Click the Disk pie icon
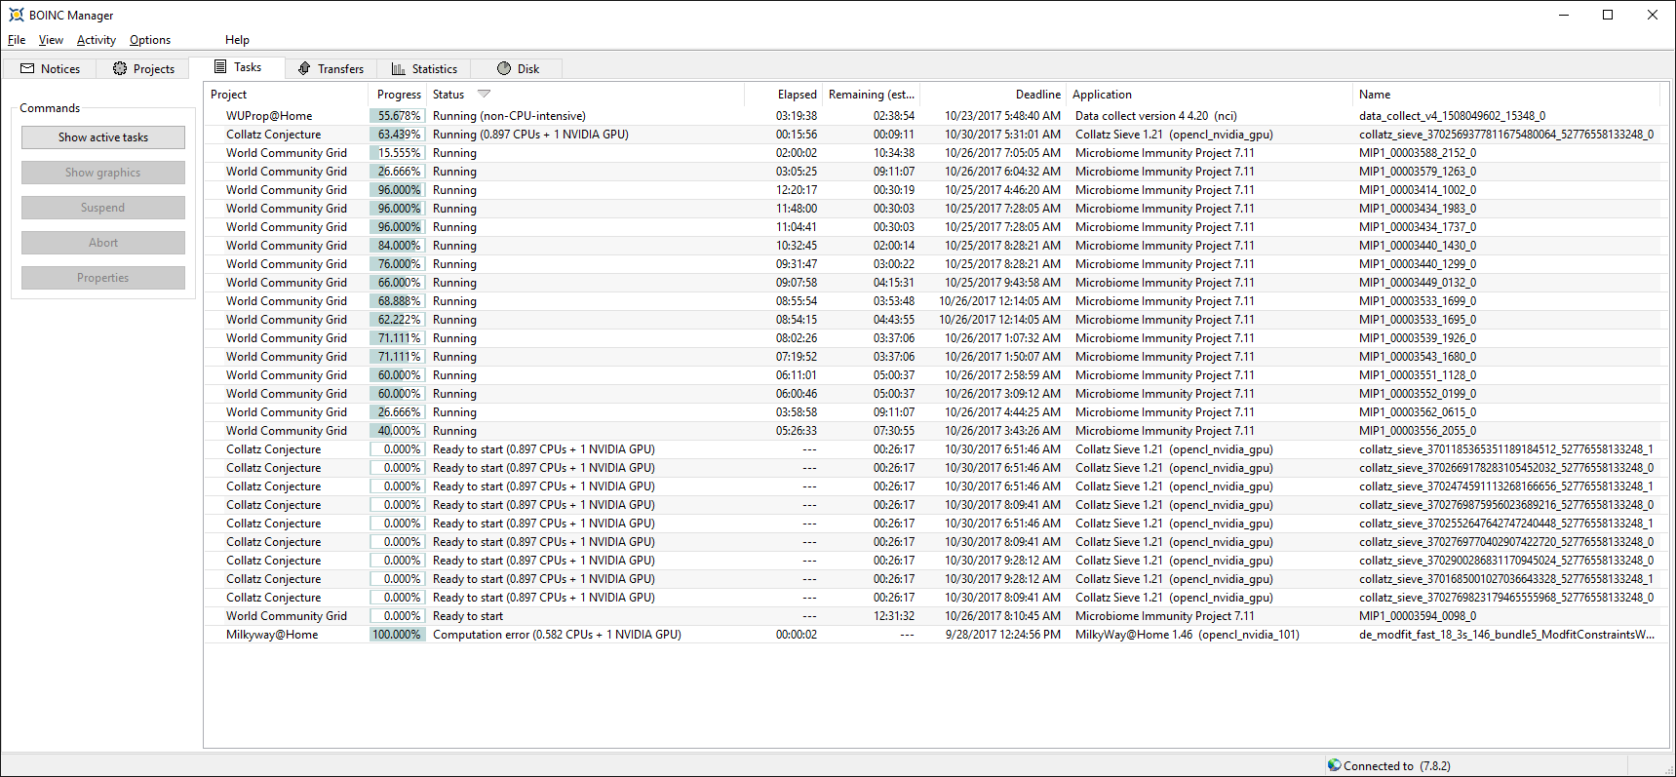The image size is (1676, 777). tap(504, 68)
